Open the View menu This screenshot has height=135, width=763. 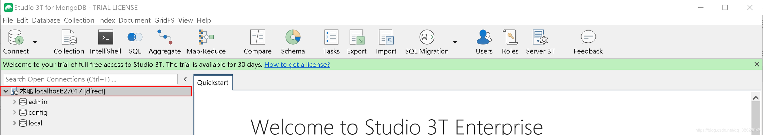click(x=185, y=20)
